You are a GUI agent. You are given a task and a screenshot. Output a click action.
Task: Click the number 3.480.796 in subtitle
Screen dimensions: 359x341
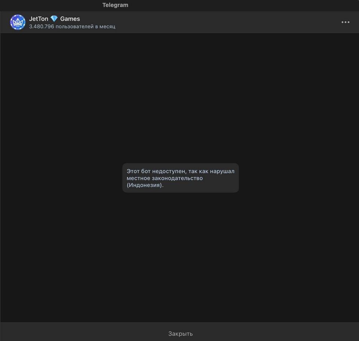(42, 27)
